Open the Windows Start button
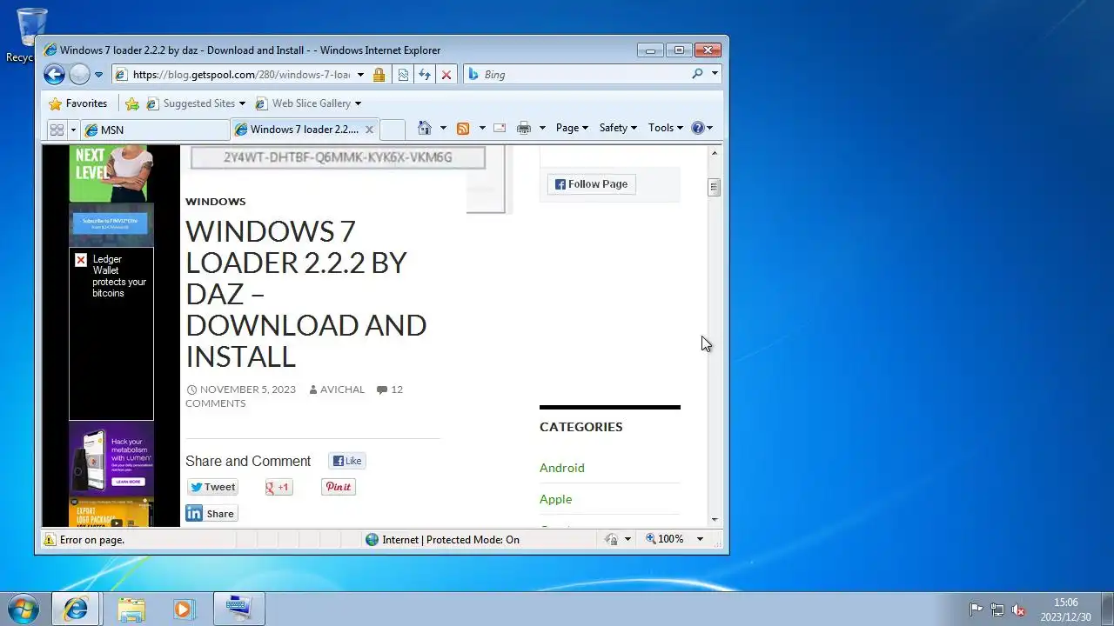 (x=23, y=609)
